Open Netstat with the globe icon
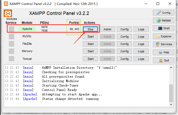 tap(163, 20)
